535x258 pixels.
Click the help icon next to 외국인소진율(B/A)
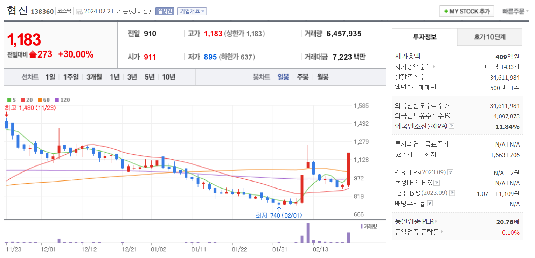point(452,126)
